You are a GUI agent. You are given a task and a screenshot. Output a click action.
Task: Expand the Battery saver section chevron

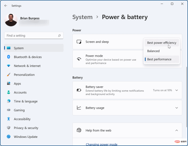point(177,90)
